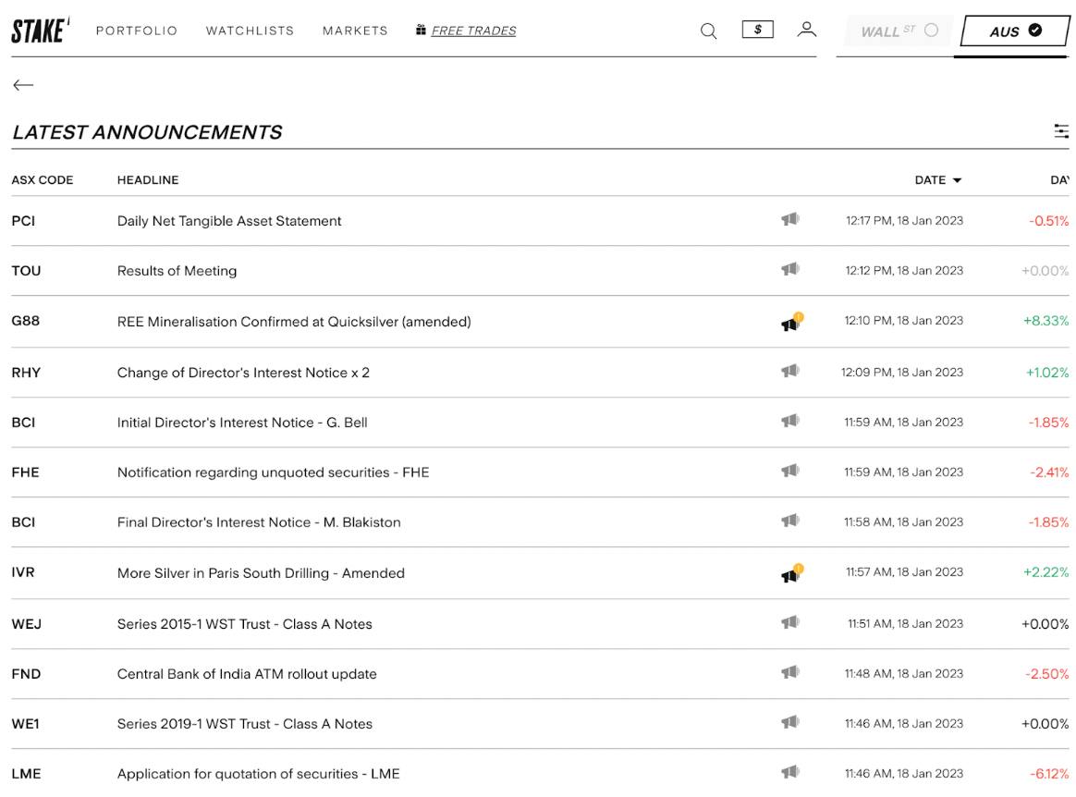Click megaphone icon in PCI row
Image resolution: width=1076 pixels, height=797 pixels.
[x=790, y=220]
